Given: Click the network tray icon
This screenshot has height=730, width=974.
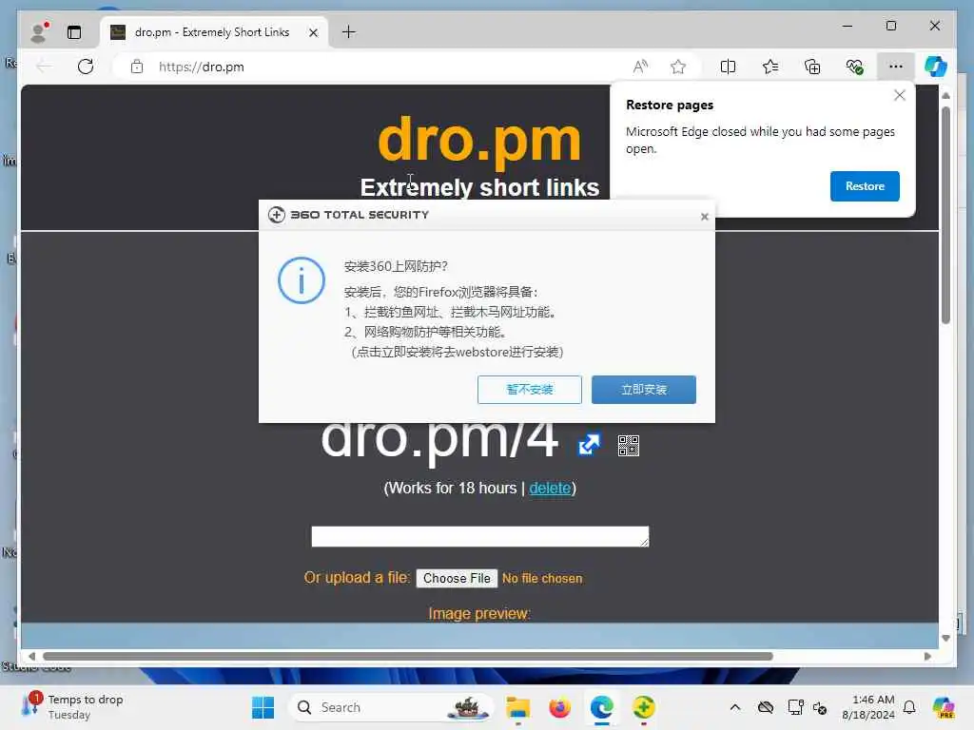Looking at the screenshot, I should point(795,707).
